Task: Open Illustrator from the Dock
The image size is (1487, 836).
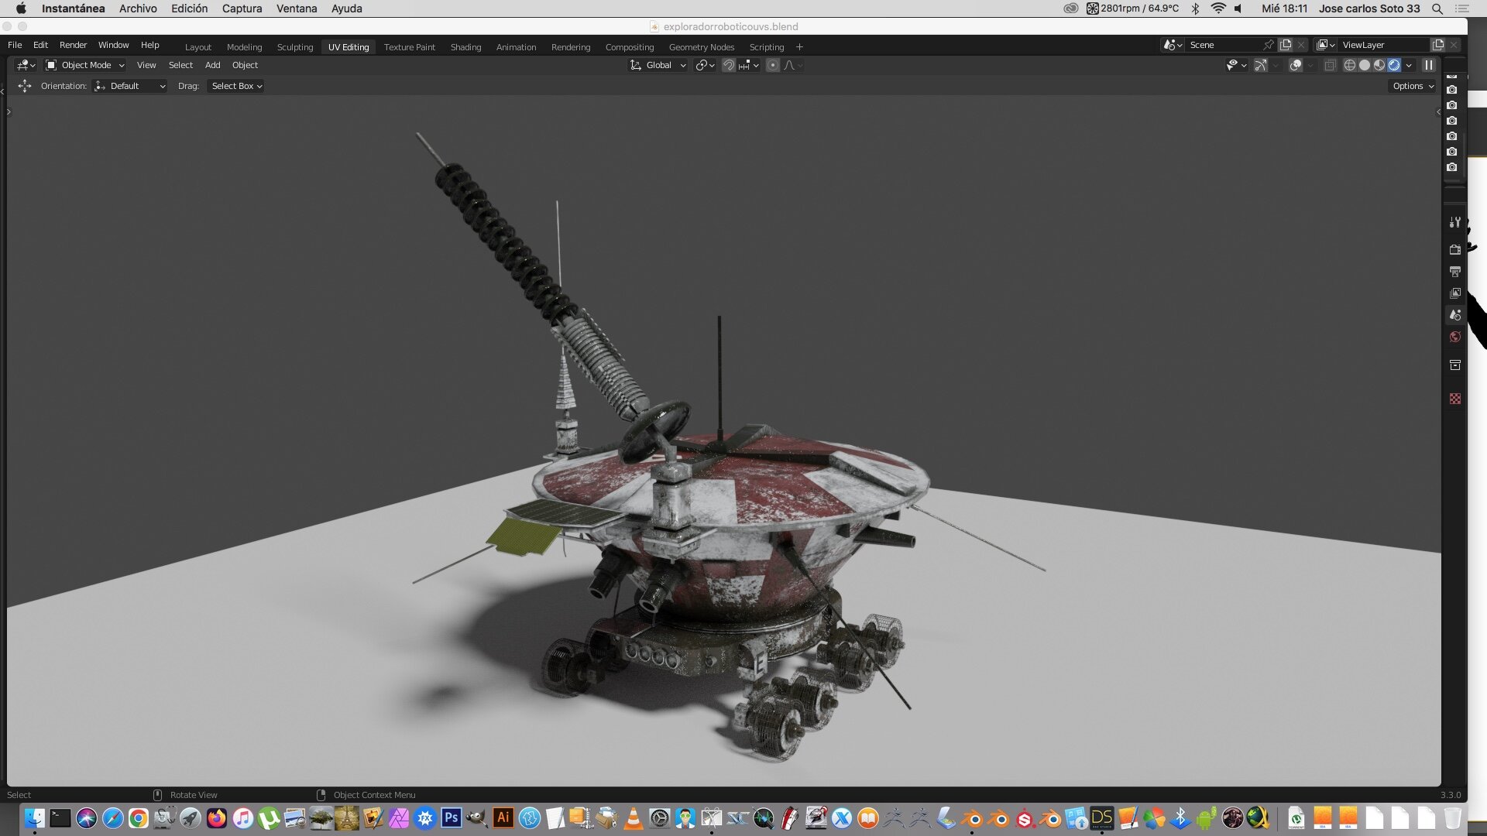Action: click(x=503, y=817)
